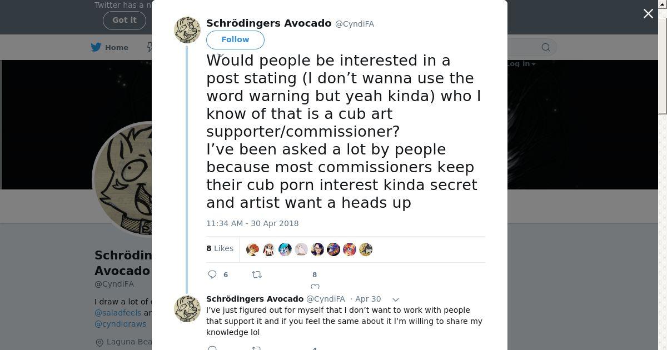Open the last liker's avatar in the row

366,249
